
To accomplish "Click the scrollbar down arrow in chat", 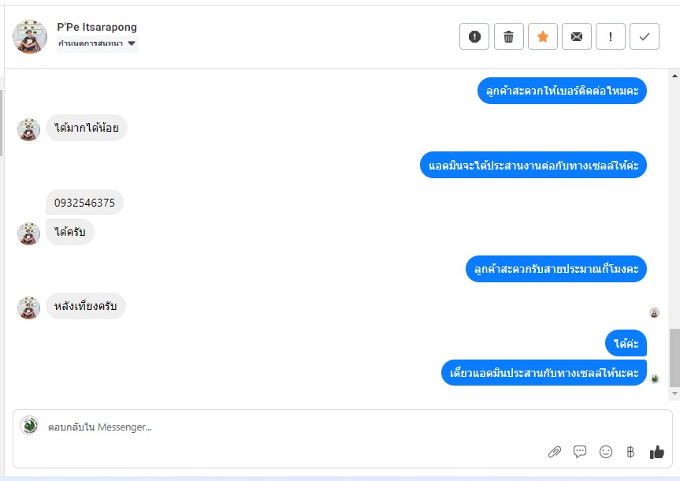I will 674,393.
